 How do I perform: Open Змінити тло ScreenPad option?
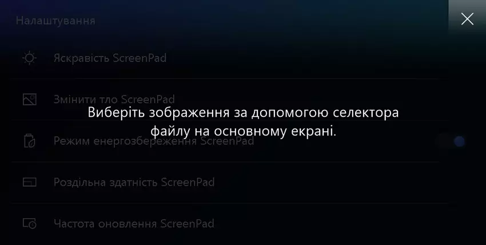[x=230, y=100]
